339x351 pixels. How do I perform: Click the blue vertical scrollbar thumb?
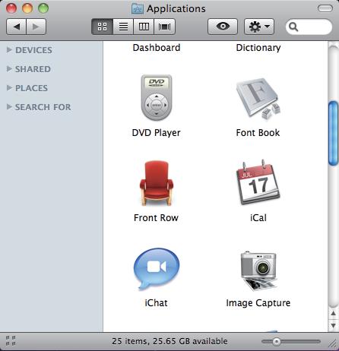point(333,134)
